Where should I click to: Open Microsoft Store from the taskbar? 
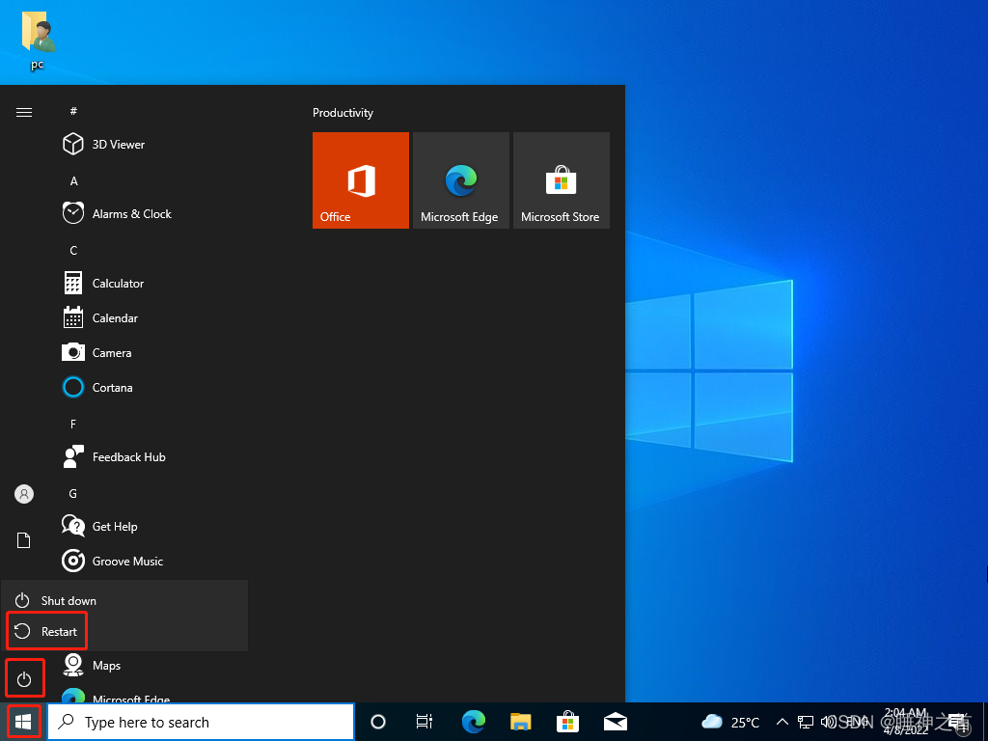click(567, 722)
